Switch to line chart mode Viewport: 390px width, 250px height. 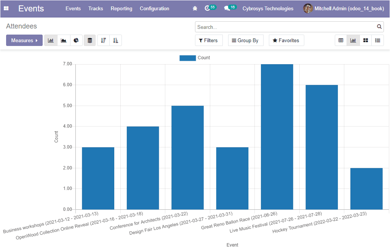pos(64,40)
